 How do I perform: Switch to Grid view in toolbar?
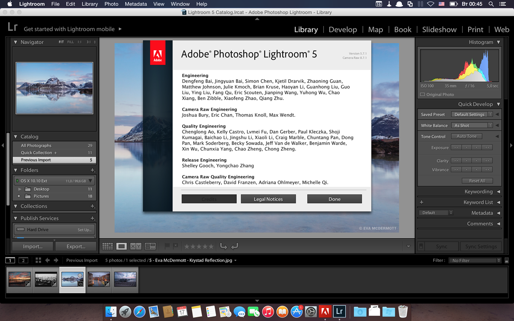pyautogui.click(x=108, y=246)
